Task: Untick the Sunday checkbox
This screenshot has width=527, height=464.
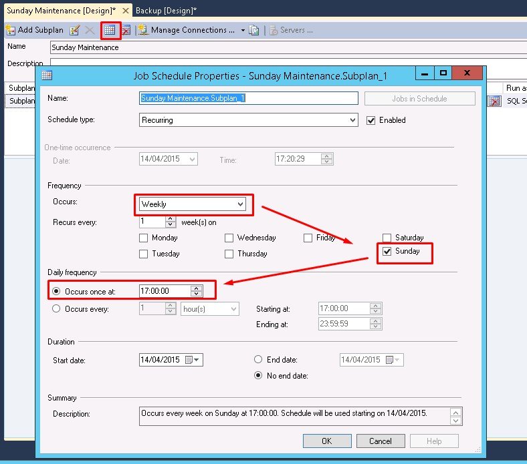Action: (x=387, y=252)
